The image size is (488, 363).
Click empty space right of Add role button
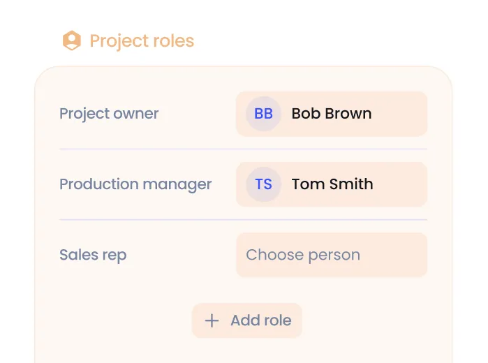370,321
